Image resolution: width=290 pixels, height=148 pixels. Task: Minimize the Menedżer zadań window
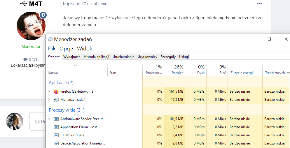(x=253, y=39)
